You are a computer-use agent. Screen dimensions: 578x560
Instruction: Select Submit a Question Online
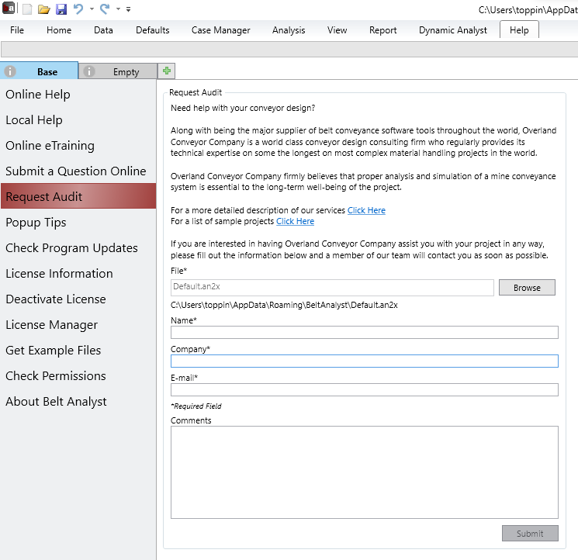[78, 171]
